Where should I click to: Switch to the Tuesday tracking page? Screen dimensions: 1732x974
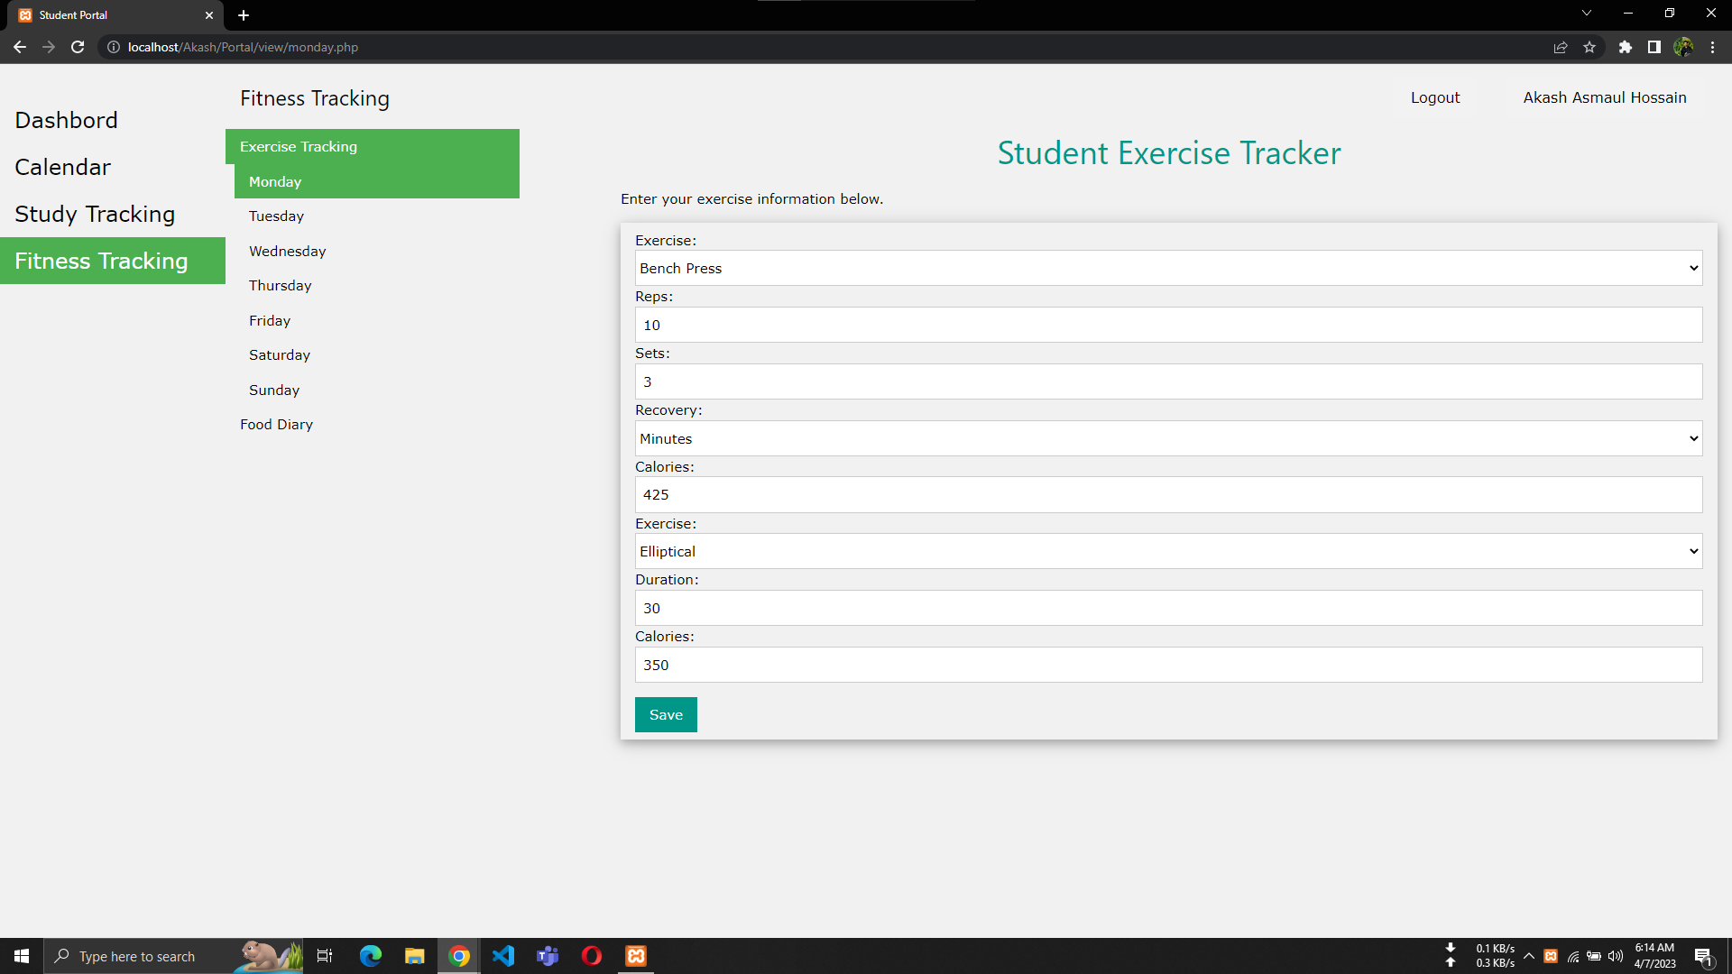277,216
